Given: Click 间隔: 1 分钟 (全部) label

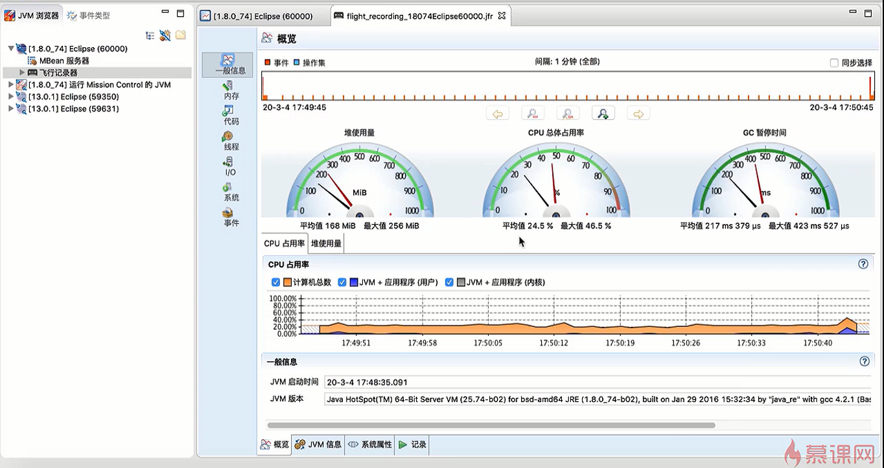Looking at the screenshot, I should pyautogui.click(x=567, y=61).
